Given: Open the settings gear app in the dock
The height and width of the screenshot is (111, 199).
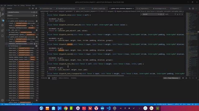Looking at the screenshot, I should tap(78, 108).
